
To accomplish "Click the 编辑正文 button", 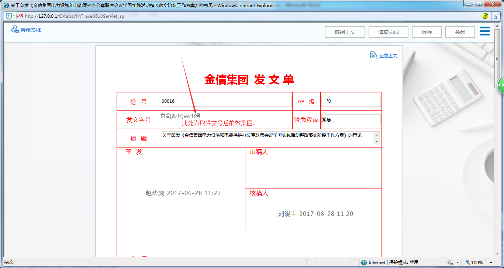I will (345, 32).
